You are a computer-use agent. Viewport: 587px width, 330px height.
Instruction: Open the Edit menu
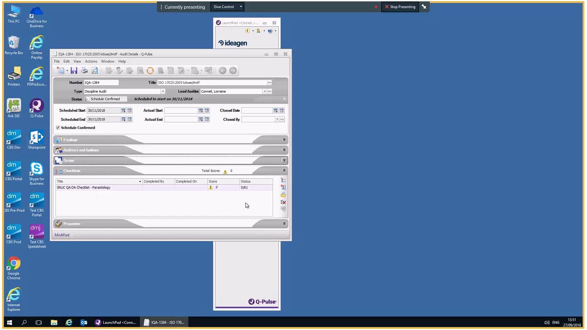tap(66, 61)
